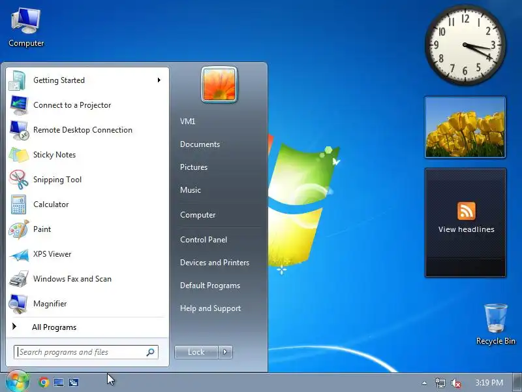Show hidden icons tray arrow
This screenshot has width=522, height=392.
pos(424,383)
